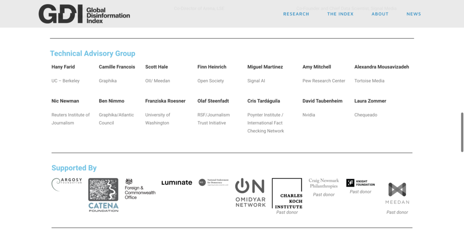Select the name Miguel Martinez

265,67
